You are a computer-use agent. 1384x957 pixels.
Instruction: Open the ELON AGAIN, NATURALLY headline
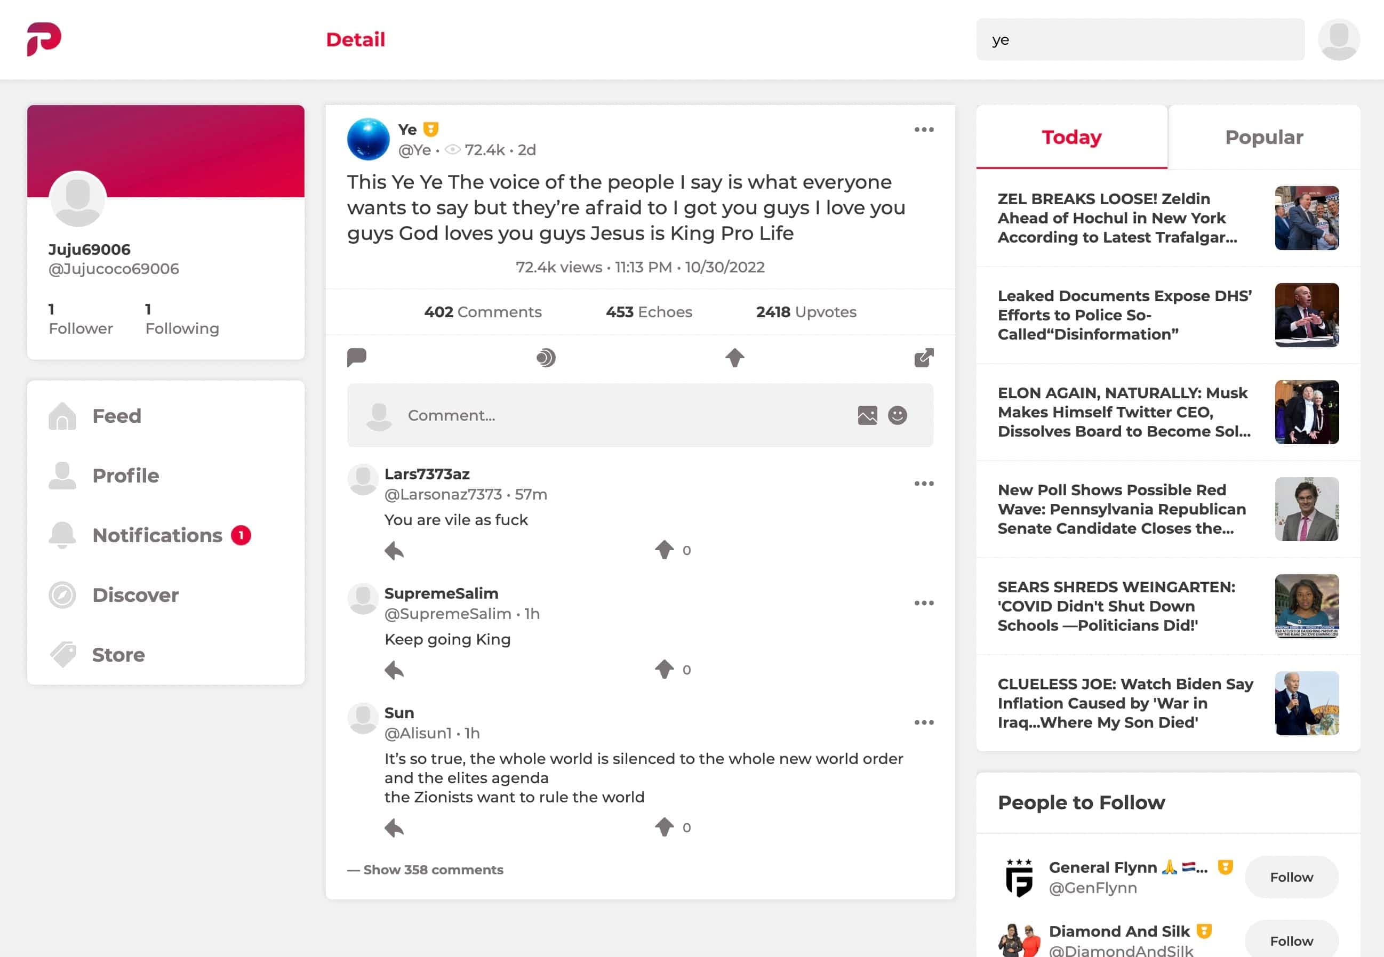point(1124,413)
